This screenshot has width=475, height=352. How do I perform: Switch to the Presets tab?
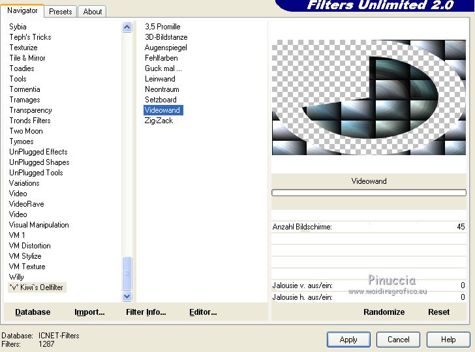[60, 12]
